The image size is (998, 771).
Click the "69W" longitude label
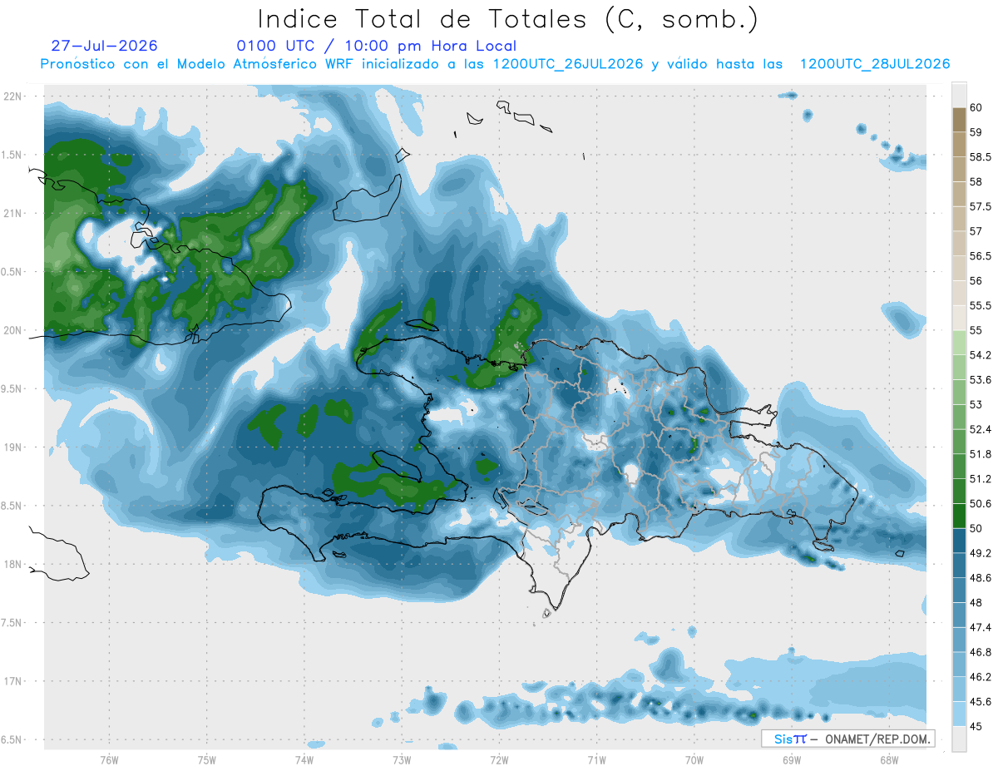(791, 759)
